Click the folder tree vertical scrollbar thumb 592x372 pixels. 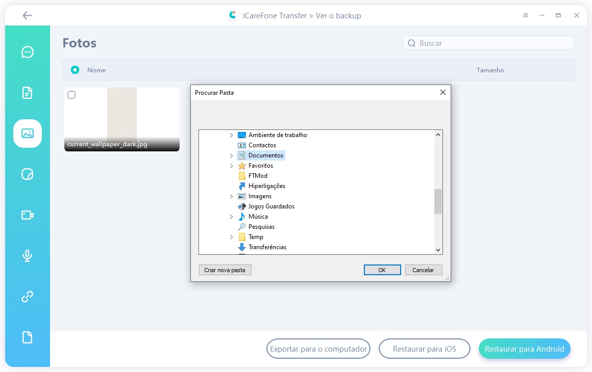tap(438, 201)
